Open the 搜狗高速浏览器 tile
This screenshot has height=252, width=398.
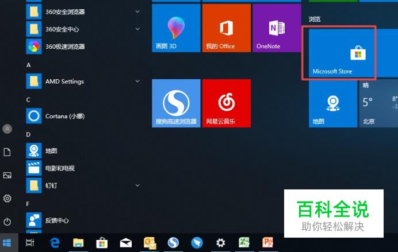tap(176, 103)
